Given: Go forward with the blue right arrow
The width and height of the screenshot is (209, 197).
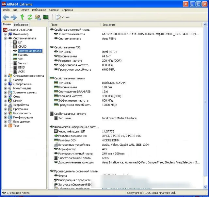Looking at the screenshot, I should coord(14,17).
